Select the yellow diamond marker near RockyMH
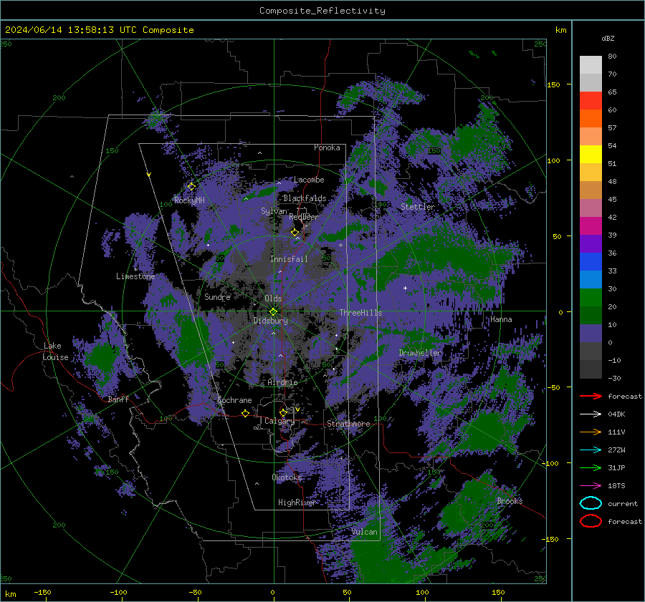The width and height of the screenshot is (645, 602). (191, 187)
